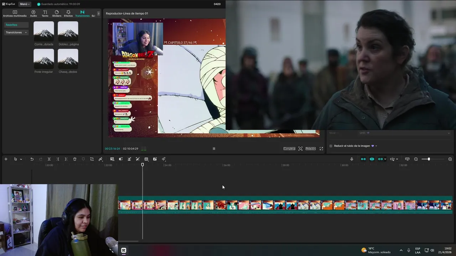Open the Efectos tab
The width and height of the screenshot is (456, 256).
68,14
